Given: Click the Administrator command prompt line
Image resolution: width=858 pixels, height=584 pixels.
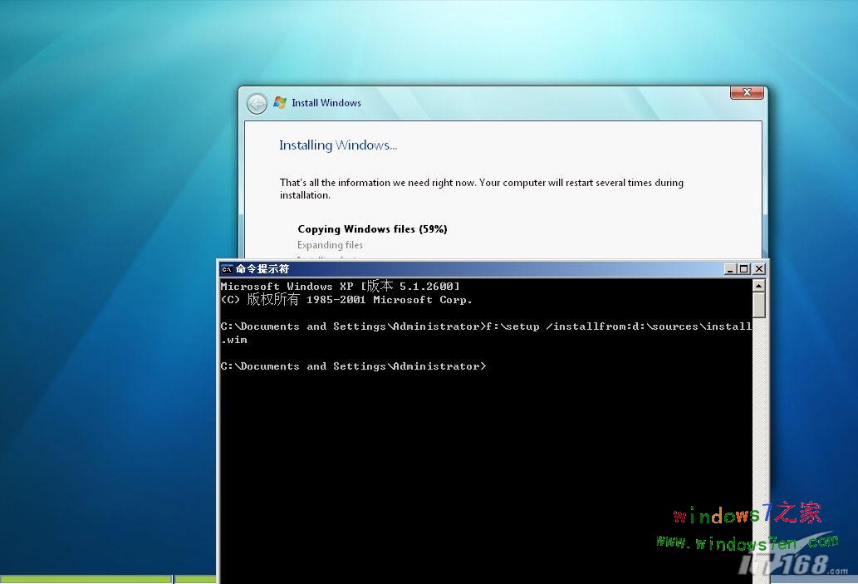Looking at the screenshot, I should (x=353, y=366).
